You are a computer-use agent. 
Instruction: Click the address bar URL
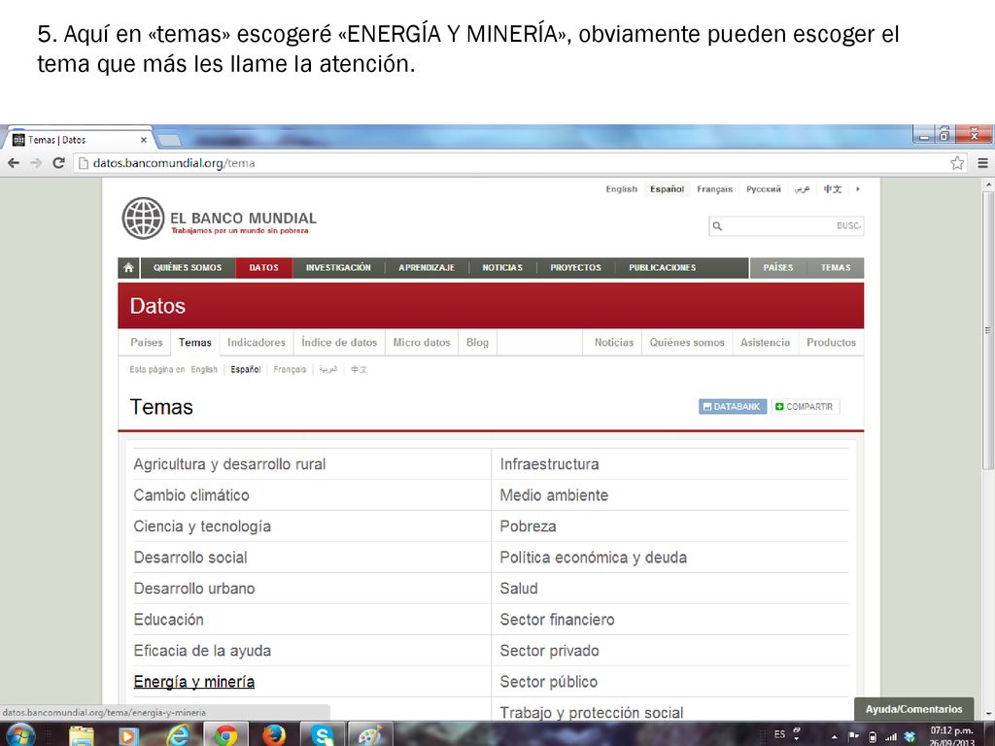174,163
